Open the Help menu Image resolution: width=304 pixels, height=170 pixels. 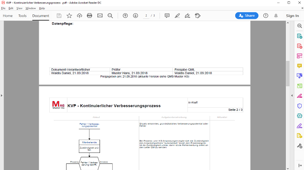pyautogui.click(x=42, y=8)
